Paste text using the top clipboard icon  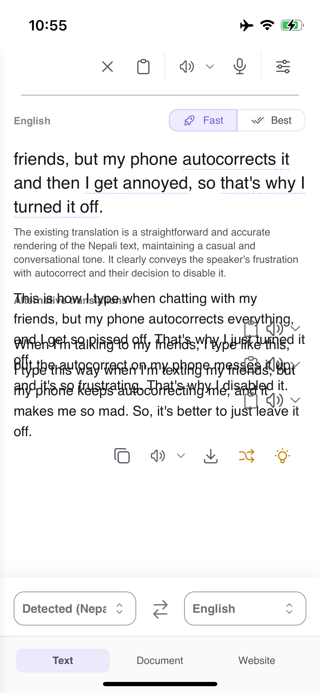[x=143, y=67]
